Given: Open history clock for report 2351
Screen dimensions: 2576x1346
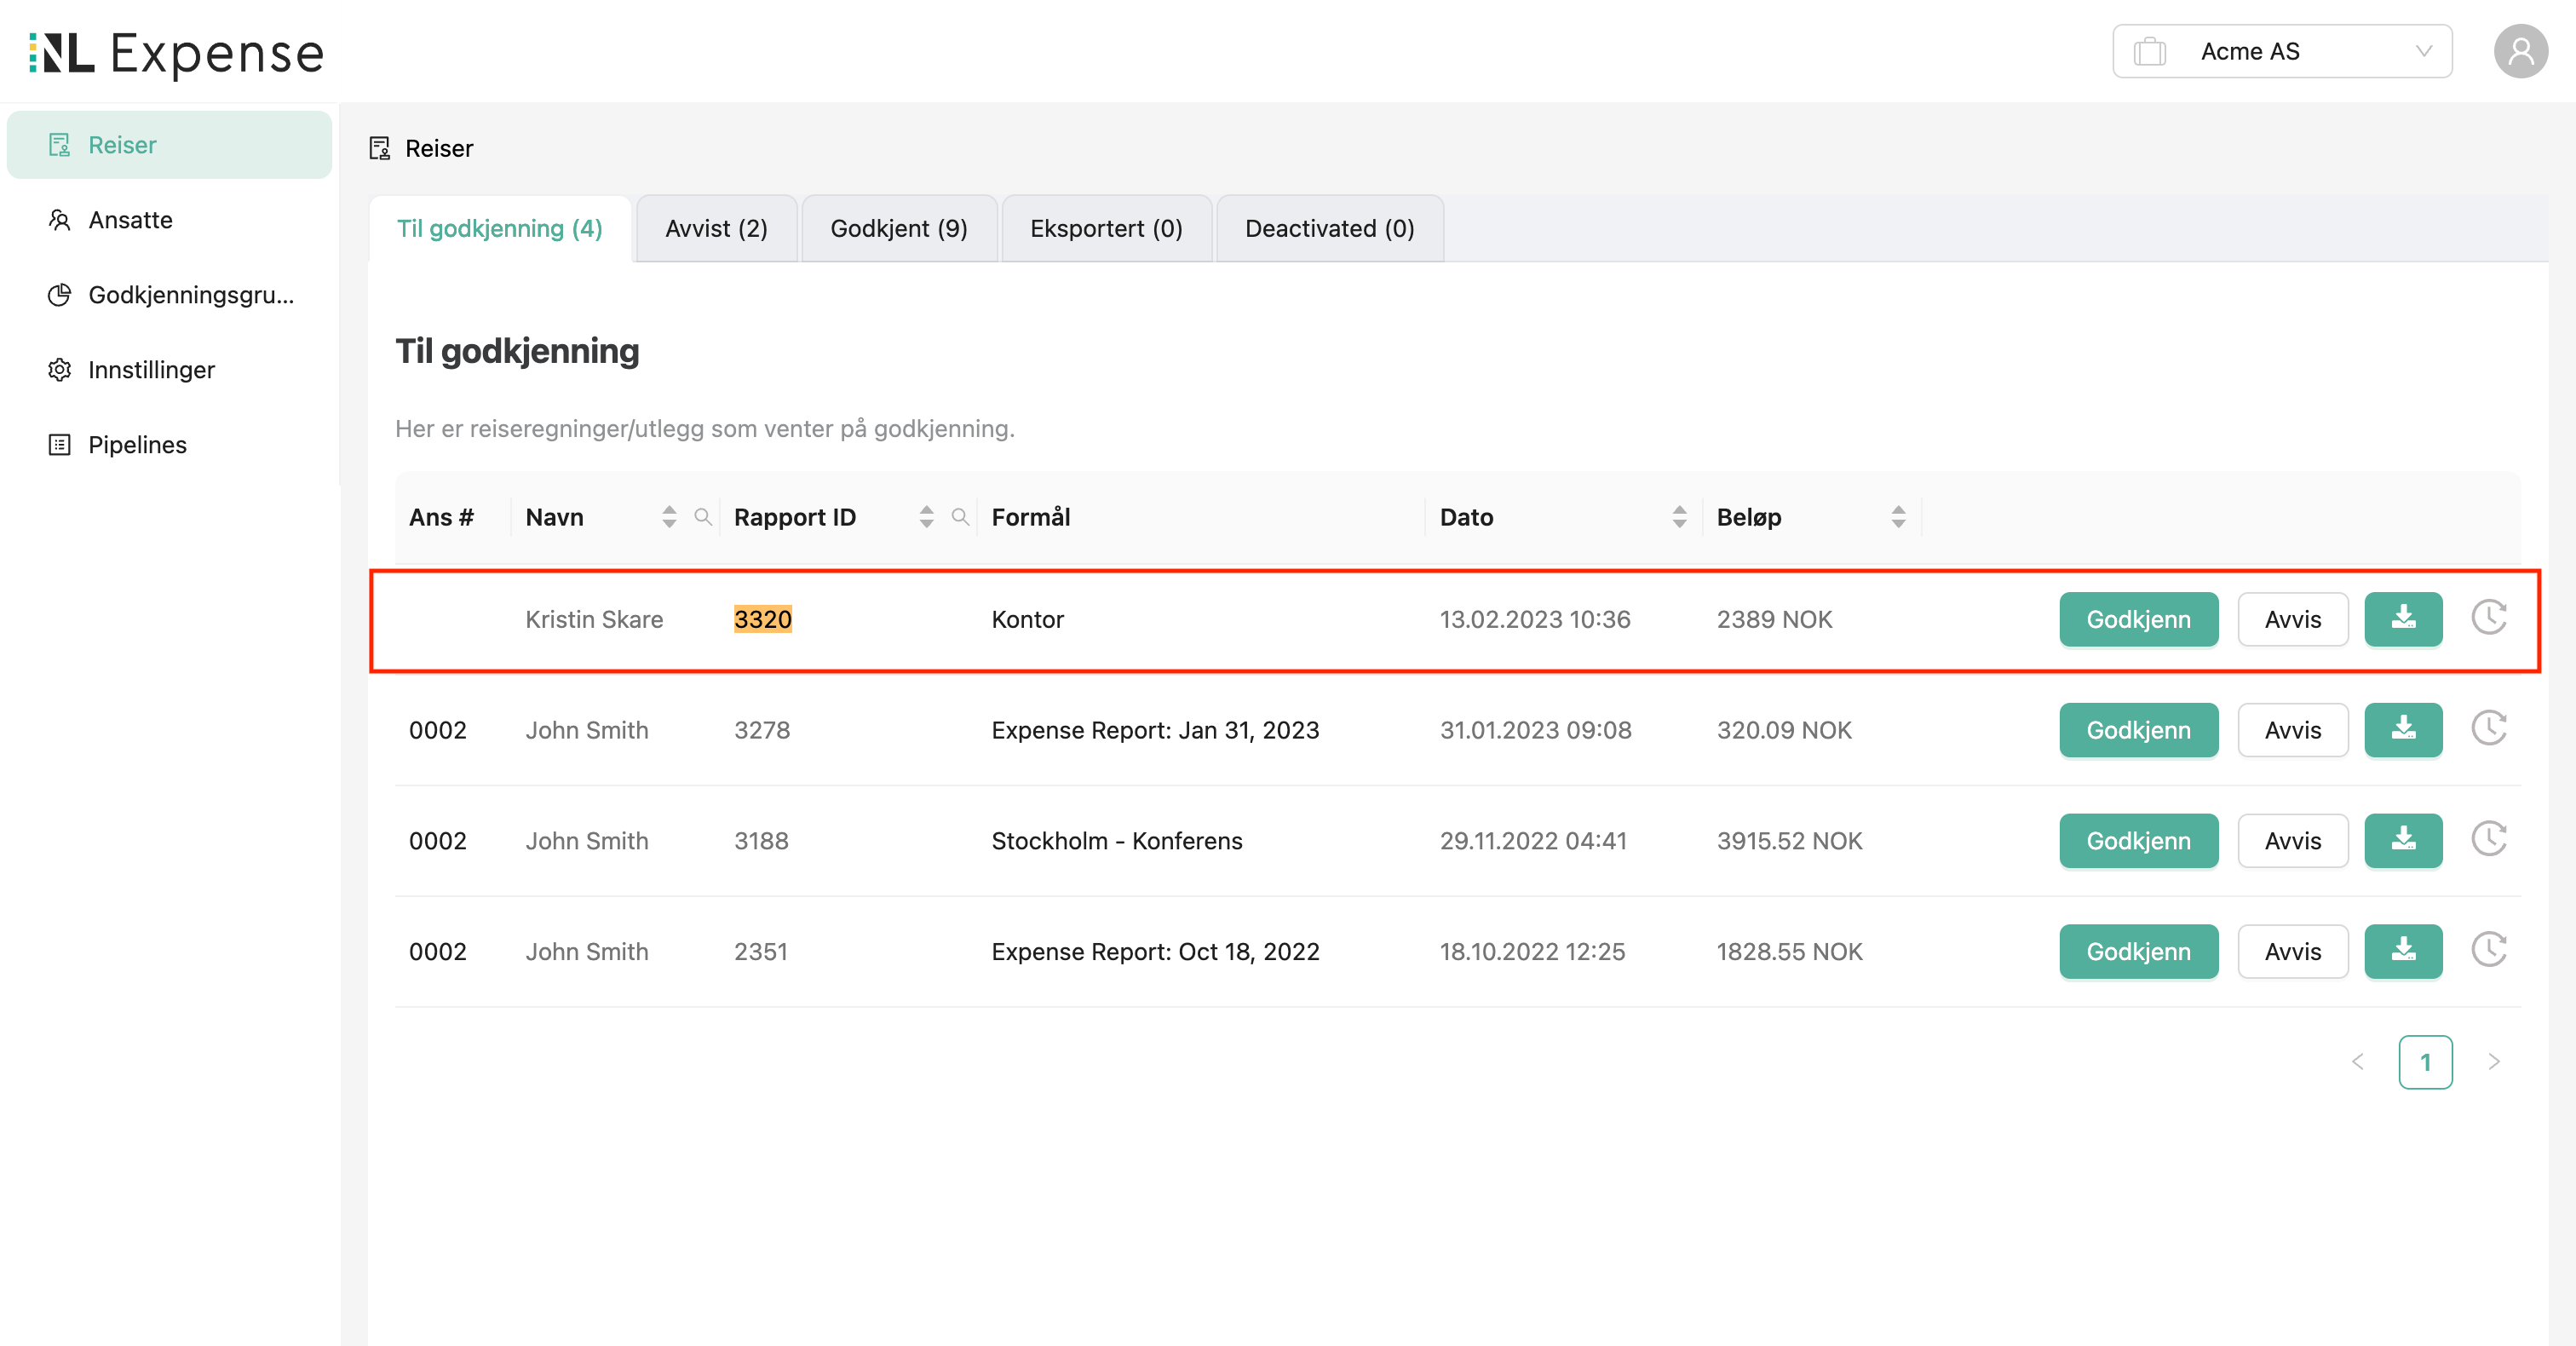Looking at the screenshot, I should tap(2488, 950).
